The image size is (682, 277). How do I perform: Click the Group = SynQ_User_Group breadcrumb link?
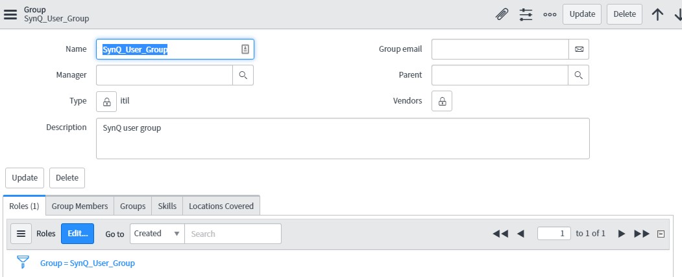88,263
